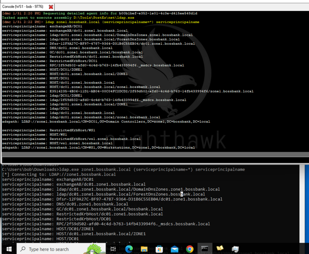The width and height of the screenshot is (309, 254).
Task: Switch to the Console (WS1 - bob - 9776) tab
Action: (x=23, y=6)
